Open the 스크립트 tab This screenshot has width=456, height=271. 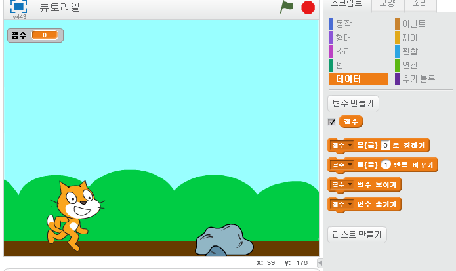click(346, 4)
